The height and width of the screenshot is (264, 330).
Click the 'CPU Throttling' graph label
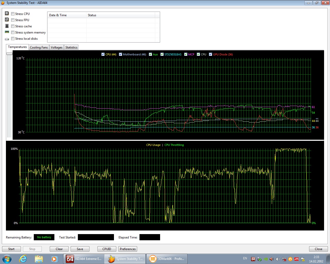coord(174,145)
